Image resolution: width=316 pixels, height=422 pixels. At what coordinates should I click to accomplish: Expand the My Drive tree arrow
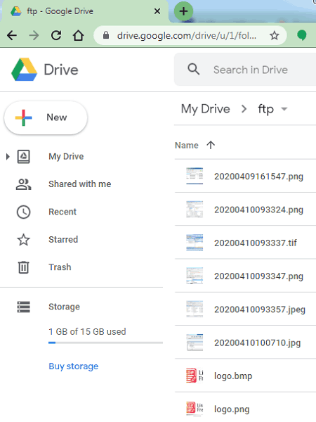8,156
